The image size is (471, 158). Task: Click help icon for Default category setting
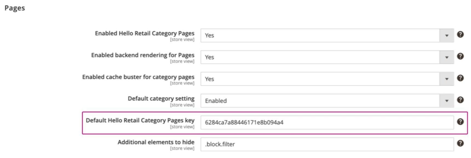[x=460, y=100]
